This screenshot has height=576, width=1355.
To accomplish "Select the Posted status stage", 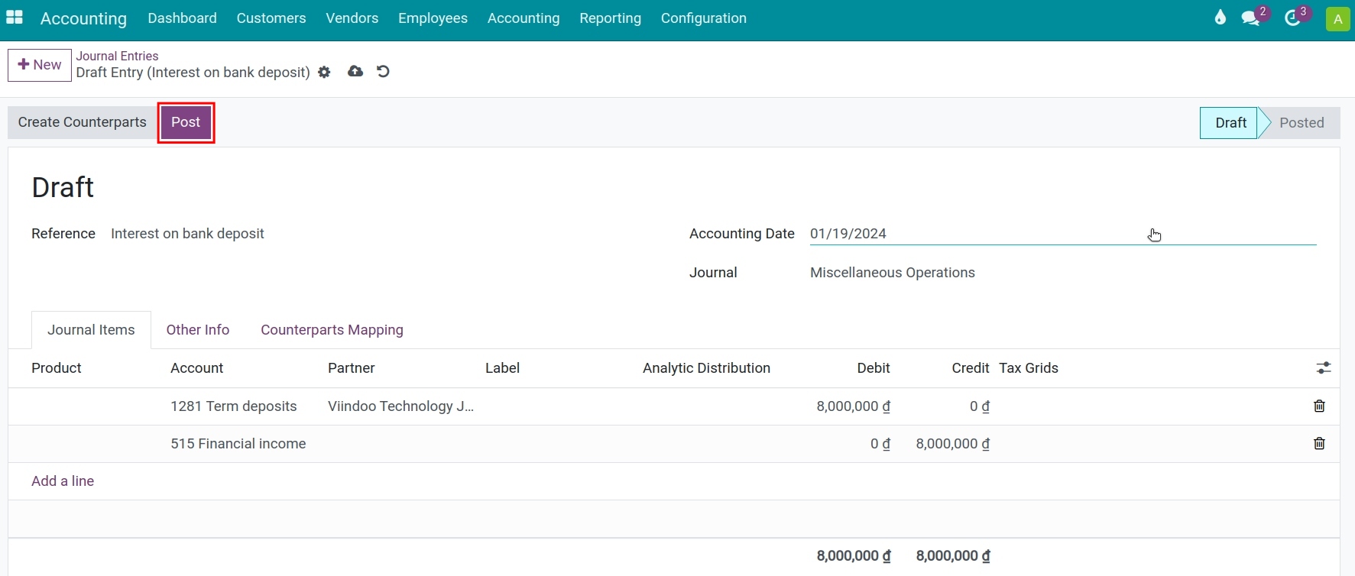I will coord(1301,123).
